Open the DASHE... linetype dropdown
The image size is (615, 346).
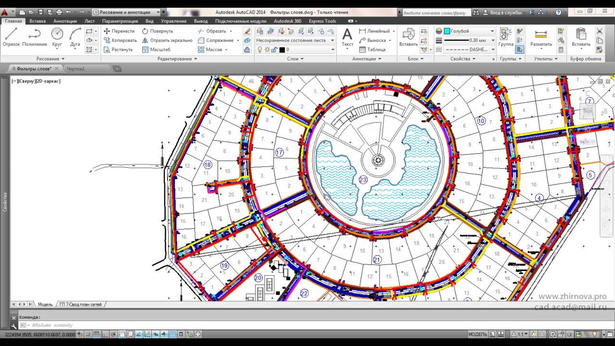pyautogui.click(x=469, y=49)
